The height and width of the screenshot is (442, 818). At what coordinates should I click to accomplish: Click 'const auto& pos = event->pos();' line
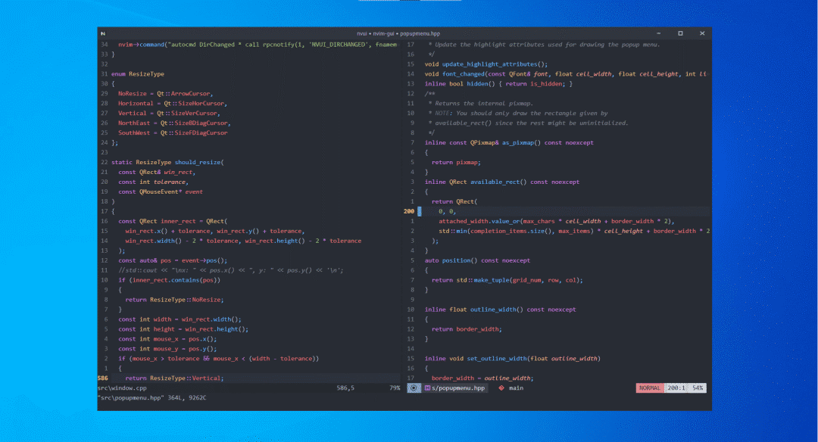click(x=173, y=260)
